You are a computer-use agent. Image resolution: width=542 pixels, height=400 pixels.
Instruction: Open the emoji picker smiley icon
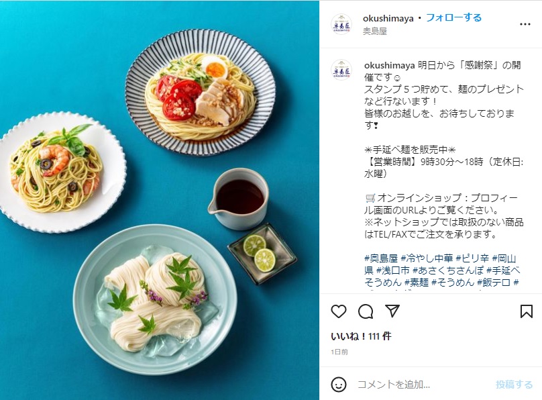(338, 385)
